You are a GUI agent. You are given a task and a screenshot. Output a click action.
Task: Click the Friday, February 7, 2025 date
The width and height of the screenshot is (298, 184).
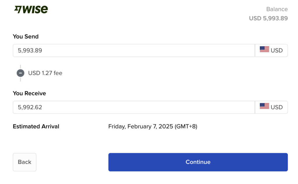pyautogui.click(x=141, y=126)
